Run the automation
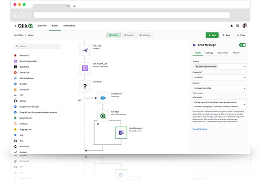This screenshot has height=188, width=262. click(212, 35)
